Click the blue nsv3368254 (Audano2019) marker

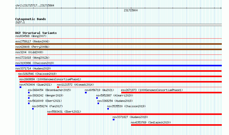click(98, 103)
